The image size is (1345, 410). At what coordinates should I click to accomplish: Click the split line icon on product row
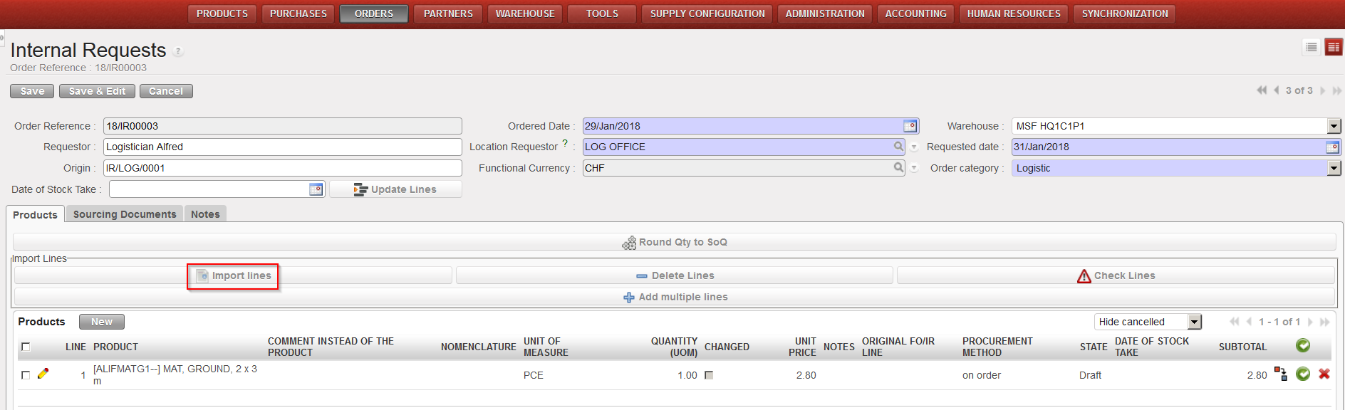pos(1281,374)
